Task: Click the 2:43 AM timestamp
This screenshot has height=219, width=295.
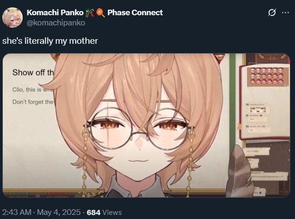Action: coord(17,212)
